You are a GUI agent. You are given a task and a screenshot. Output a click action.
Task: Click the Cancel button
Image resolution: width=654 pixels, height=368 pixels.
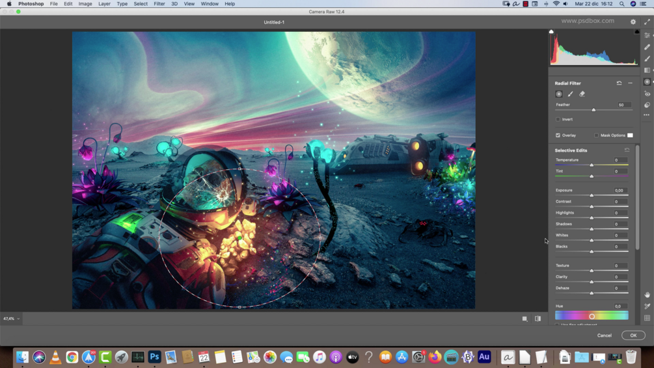click(604, 335)
